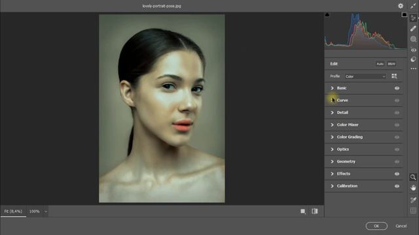Image resolution: width=419 pixels, height=235 pixels.
Task: Expand the Calibration panel chevron
Action: click(x=332, y=186)
